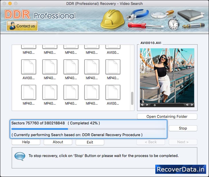Select the MP40... file icon left of the bottom-row AVI00...

click(x=92, y=92)
